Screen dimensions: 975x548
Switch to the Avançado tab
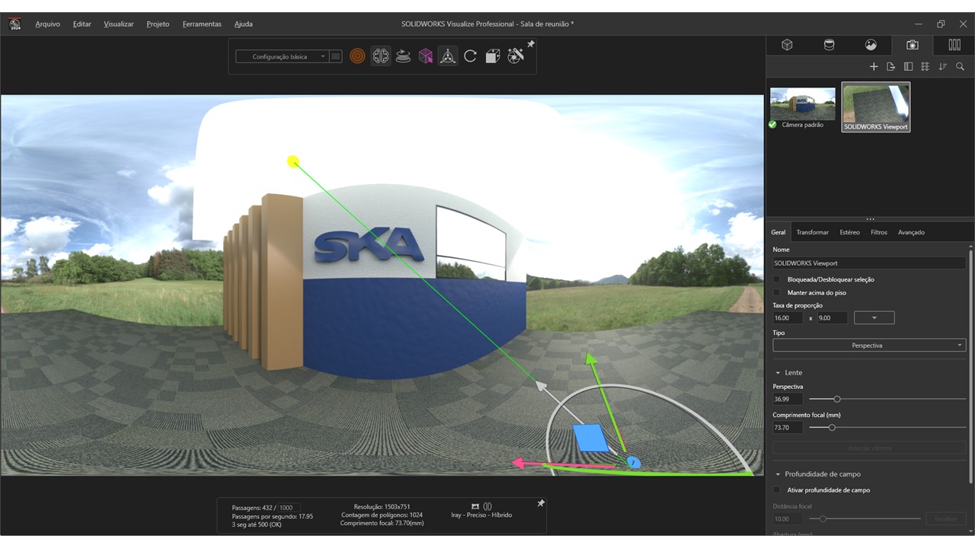click(x=911, y=232)
